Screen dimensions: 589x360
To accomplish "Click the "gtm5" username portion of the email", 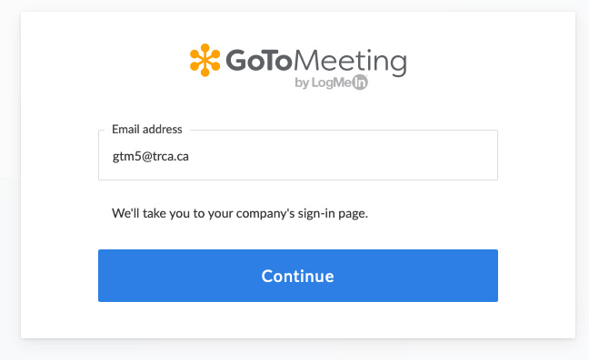I will point(126,157).
